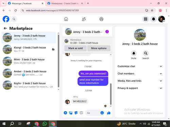Open volume control in system tray
170x127 pixels.
[x=144, y=124]
